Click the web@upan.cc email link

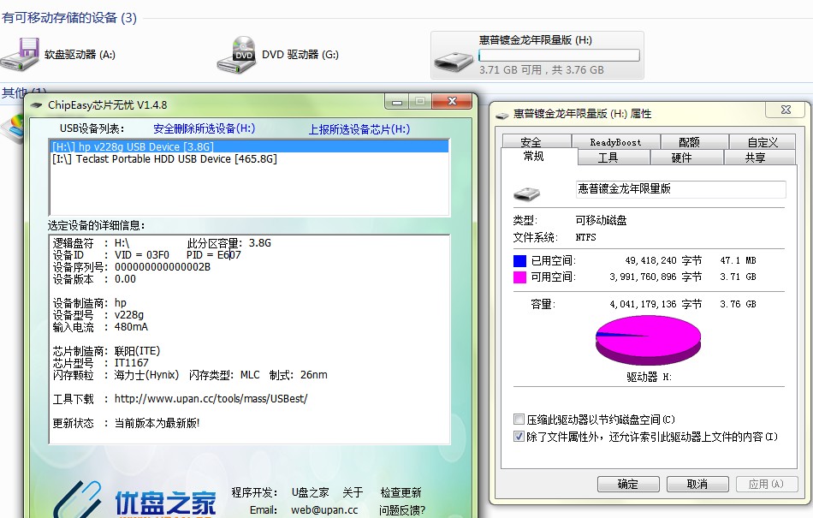coord(324,510)
